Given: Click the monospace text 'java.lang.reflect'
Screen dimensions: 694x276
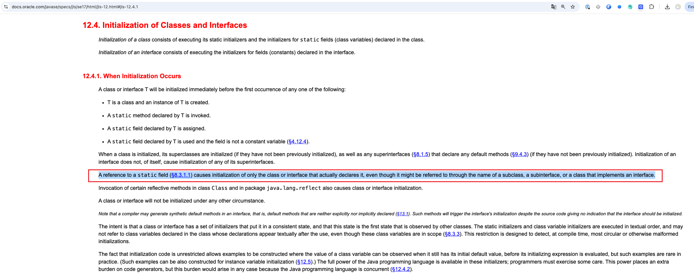Looking at the screenshot, I should pyautogui.click(x=294, y=188).
